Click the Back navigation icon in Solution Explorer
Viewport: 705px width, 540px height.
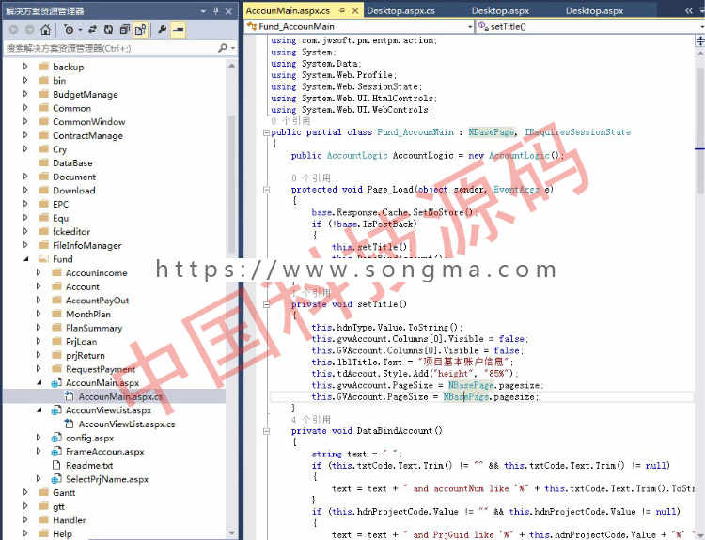coord(14,30)
